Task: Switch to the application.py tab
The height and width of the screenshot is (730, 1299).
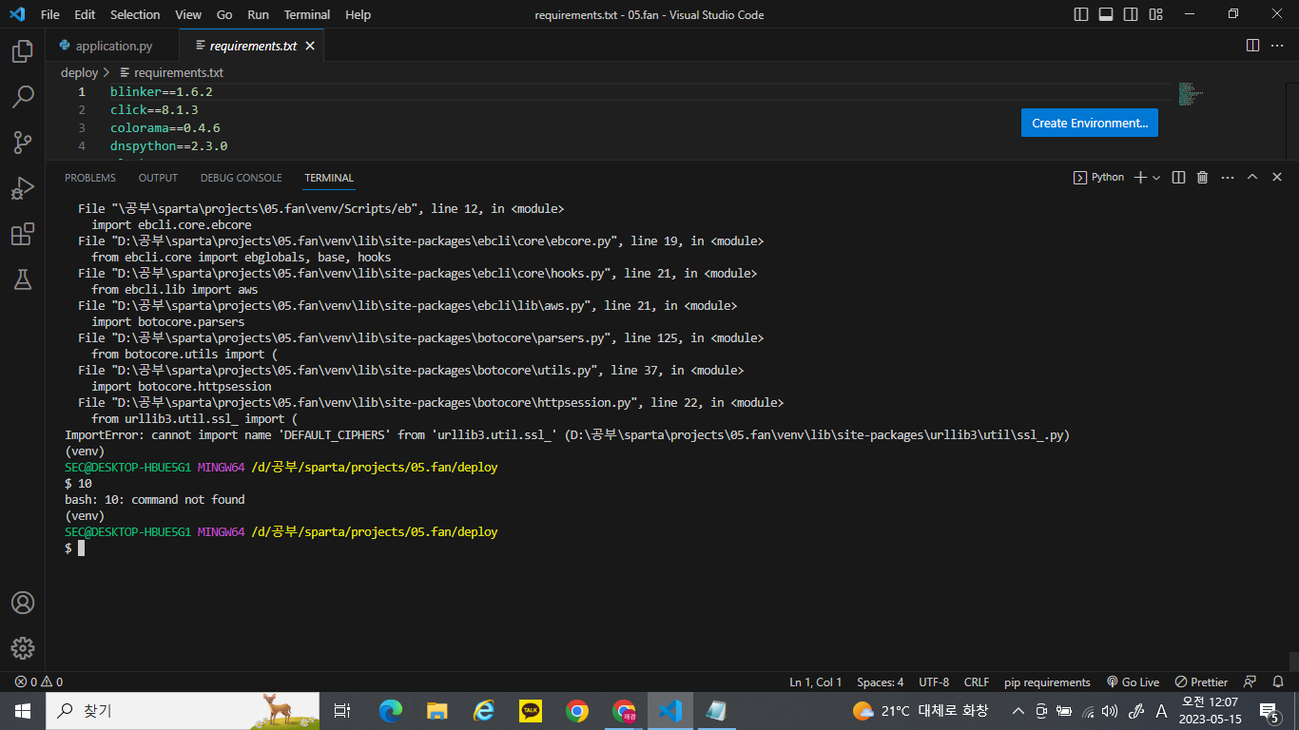Action: (113, 46)
